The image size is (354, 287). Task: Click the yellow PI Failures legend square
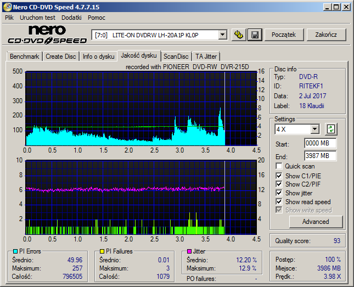102,251
